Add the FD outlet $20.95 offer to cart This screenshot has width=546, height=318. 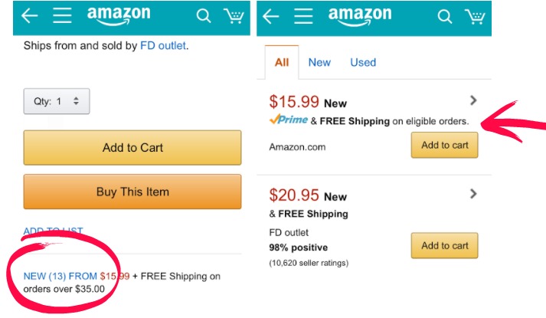(x=444, y=246)
